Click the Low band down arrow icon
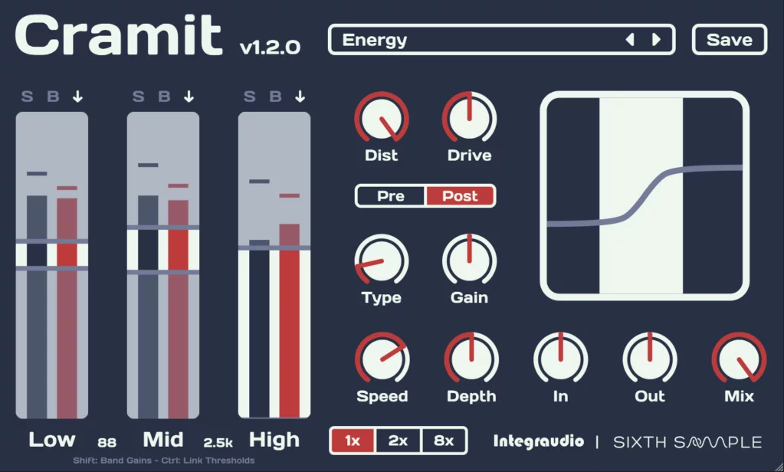This screenshot has width=784, height=472. (x=77, y=97)
